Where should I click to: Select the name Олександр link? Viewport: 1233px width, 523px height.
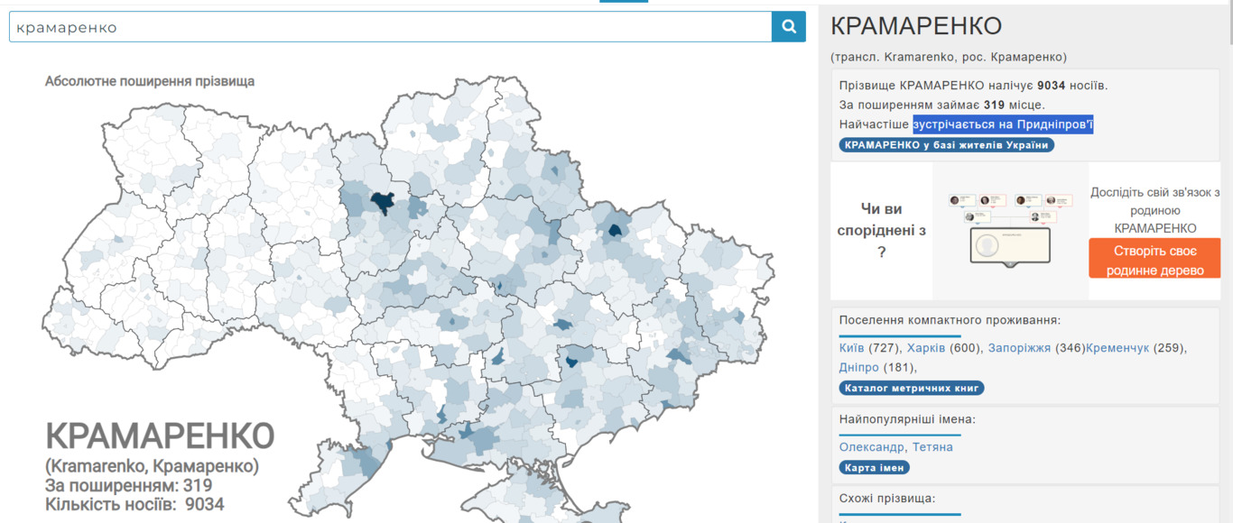tap(872, 447)
